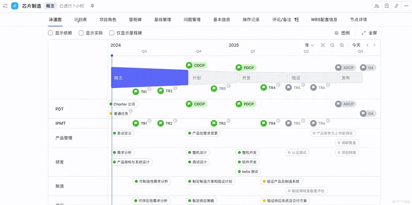Click the link sharing icon at top right

(397, 6)
